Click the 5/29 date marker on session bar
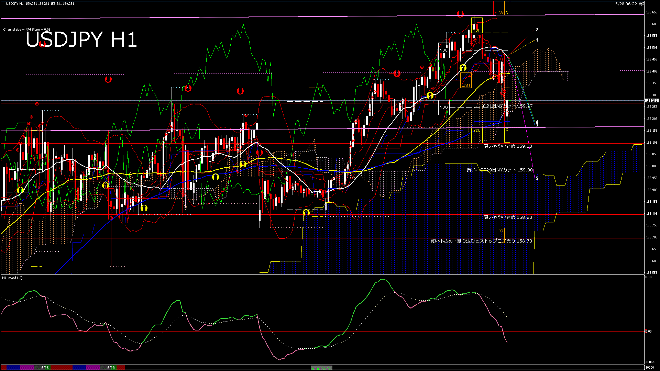The width and height of the screenshot is (660, 371). pos(111,368)
